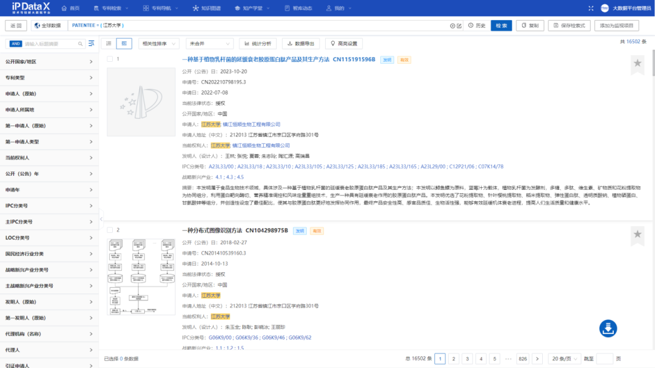Bookmark patent CN115191596B with star icon
This screenshot has width=655, height=368.
point(637,64)
